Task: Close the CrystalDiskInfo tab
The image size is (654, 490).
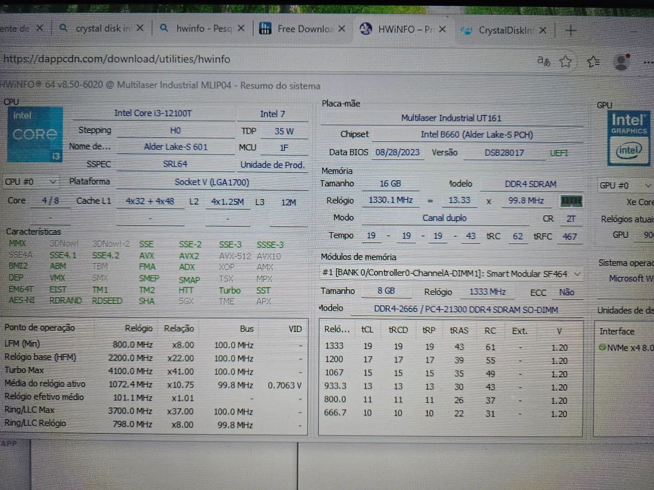Action: tap(543, 31)
